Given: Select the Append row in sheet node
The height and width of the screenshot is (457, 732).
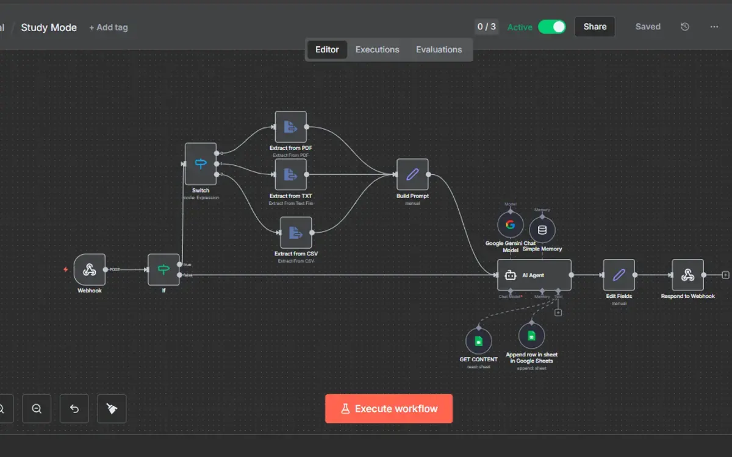Looking at the screenshot, I should click(531, 336).
